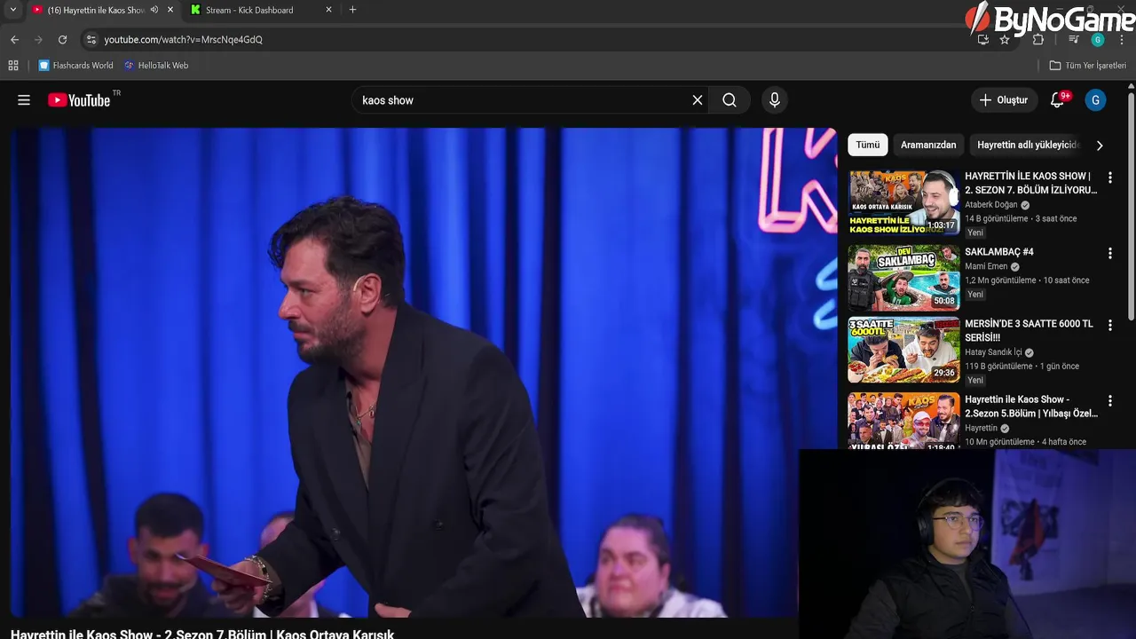Image resolution: width=1136 pixels, height=639 pixels.
Task: Click the Oluştur create button
Action: coord(1004,100)
